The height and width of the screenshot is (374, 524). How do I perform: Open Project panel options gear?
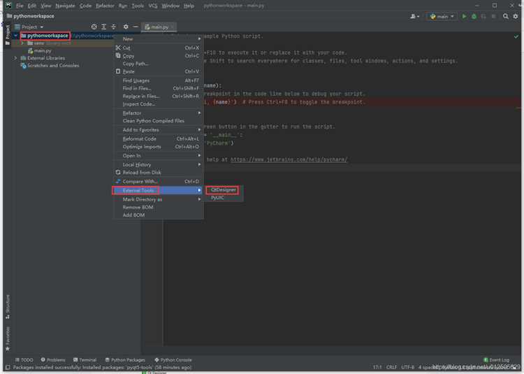[126, 27]
